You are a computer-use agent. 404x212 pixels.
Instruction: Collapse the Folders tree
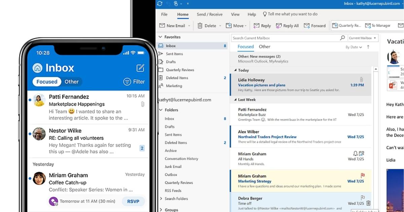coord(161,110)
